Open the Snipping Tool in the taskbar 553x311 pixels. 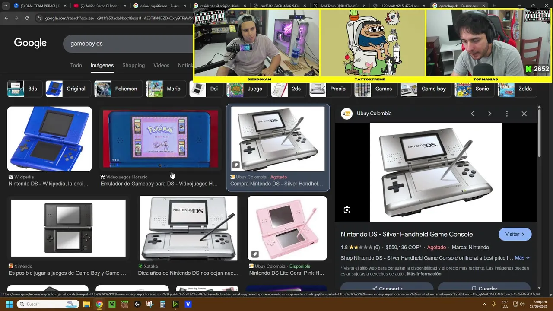[150, 304]
